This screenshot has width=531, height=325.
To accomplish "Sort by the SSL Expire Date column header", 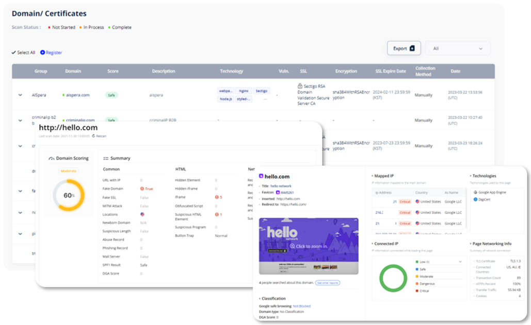I will point(391,71).
